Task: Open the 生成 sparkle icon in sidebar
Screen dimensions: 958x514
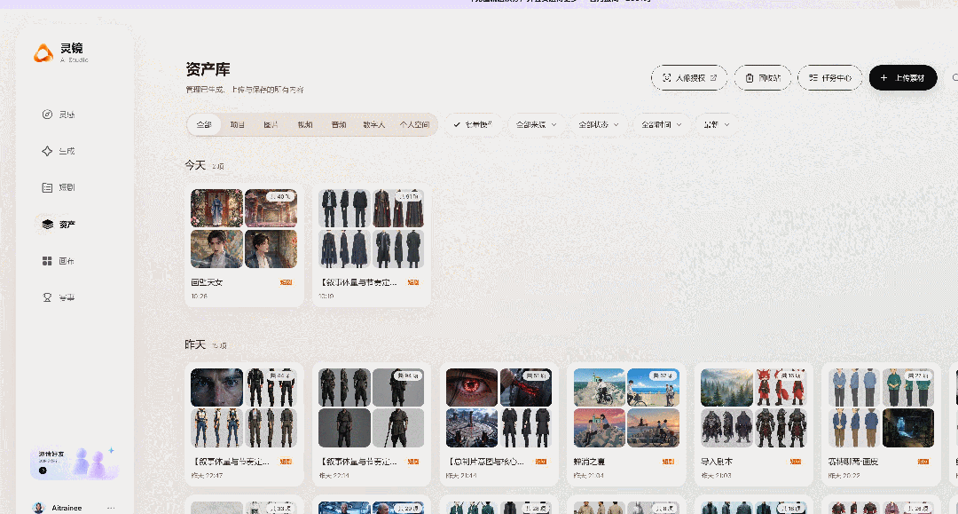Action: pos(47,151)
